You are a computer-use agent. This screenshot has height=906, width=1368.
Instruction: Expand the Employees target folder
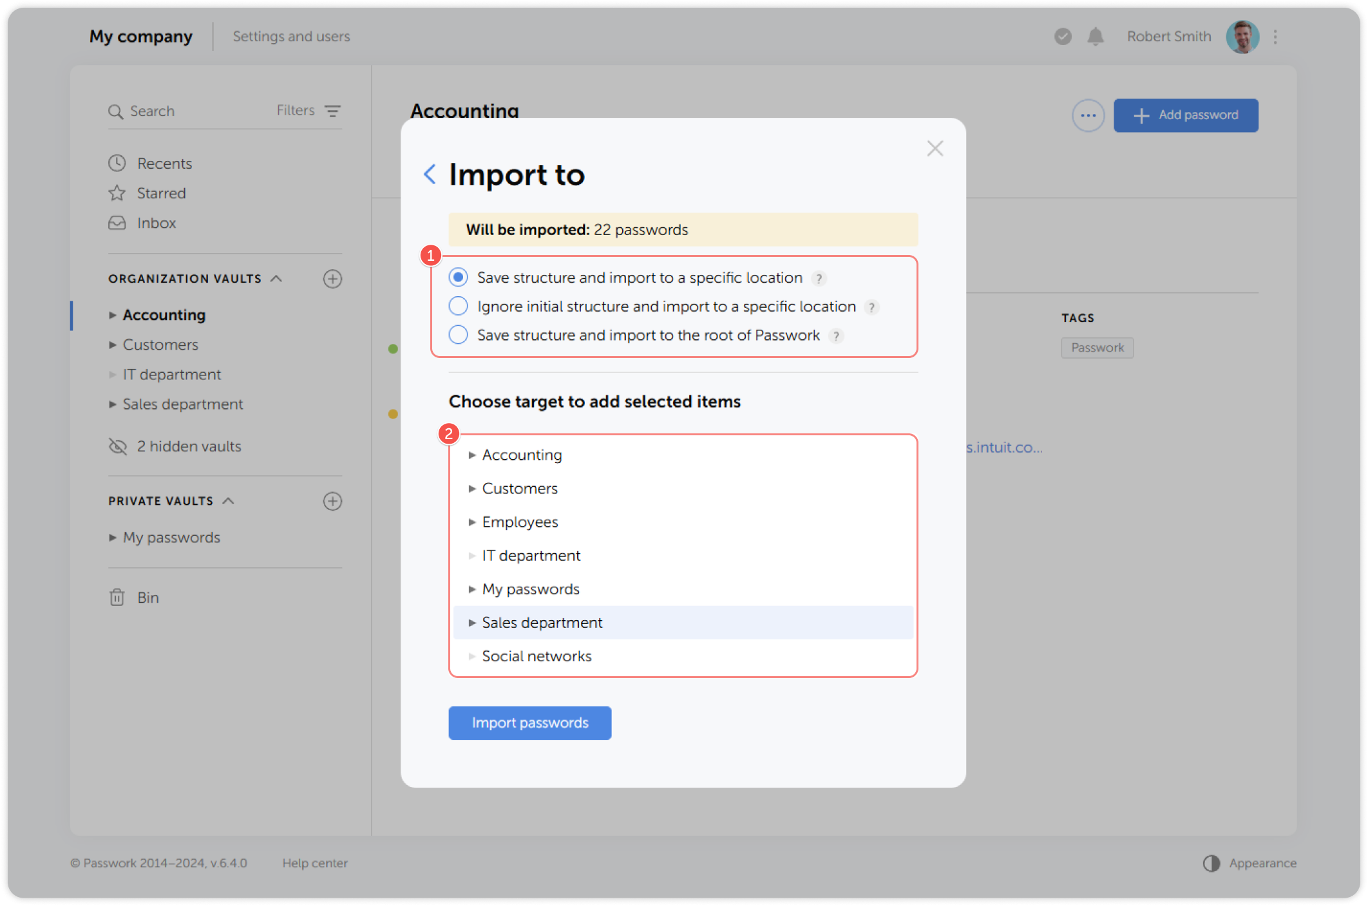(x=473, y=522)
